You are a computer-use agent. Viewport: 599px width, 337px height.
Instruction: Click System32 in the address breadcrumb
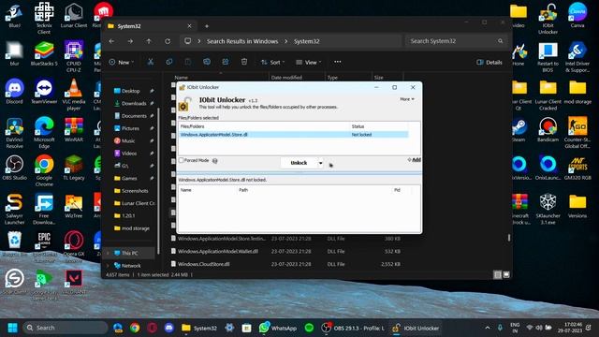[306, 41]
